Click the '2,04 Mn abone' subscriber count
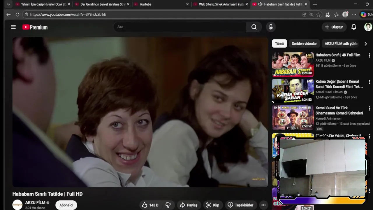Screen dimensions: 373x210 [x=35, y=208]
